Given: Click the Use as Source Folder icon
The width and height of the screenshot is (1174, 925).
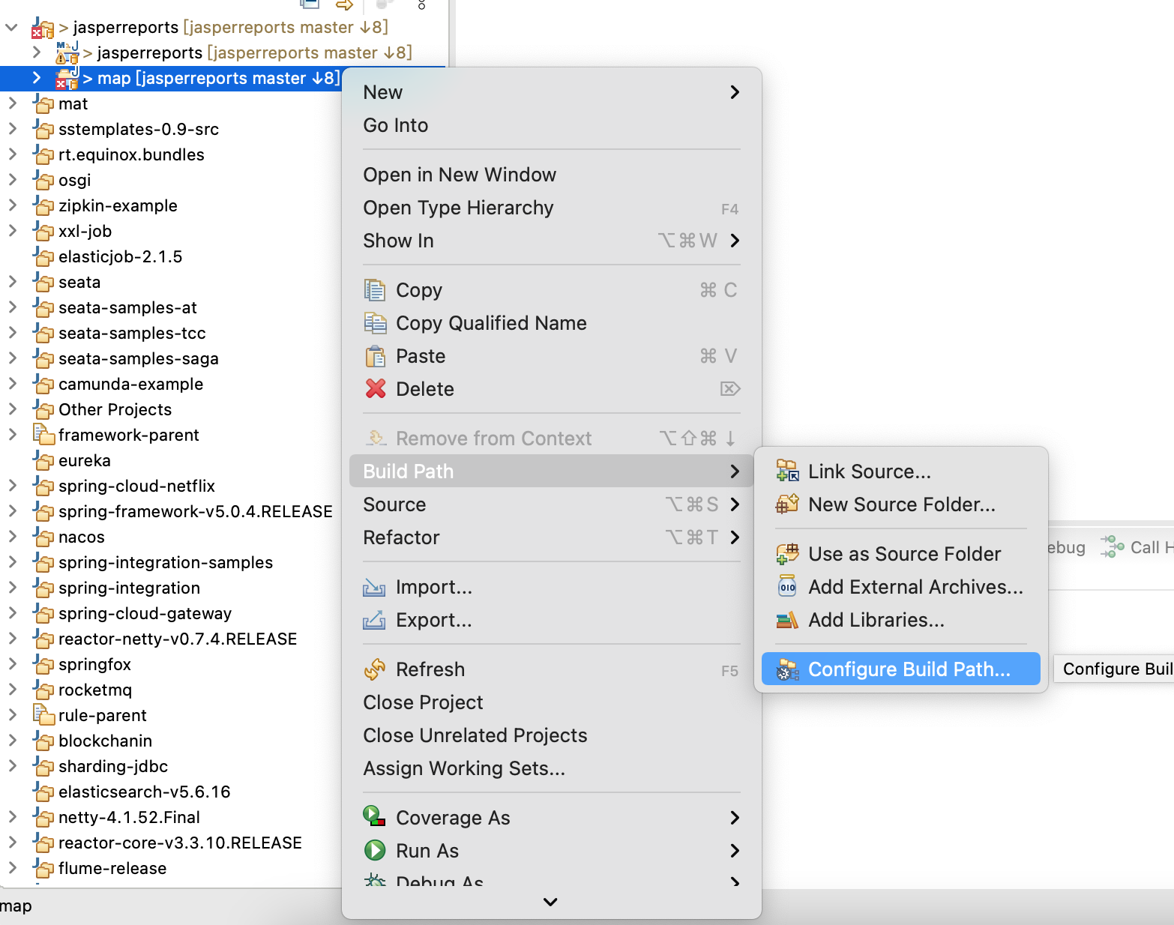Looking at the screenshot, I should pyautogui.click(x=787, y=554).
